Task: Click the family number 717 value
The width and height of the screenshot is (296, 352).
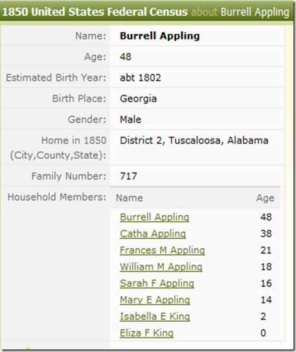Action: [x=128, y=176]
